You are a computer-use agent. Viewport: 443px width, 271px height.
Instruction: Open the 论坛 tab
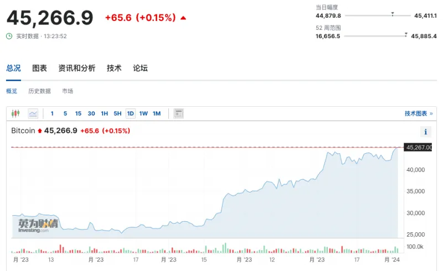pos(140,68)
